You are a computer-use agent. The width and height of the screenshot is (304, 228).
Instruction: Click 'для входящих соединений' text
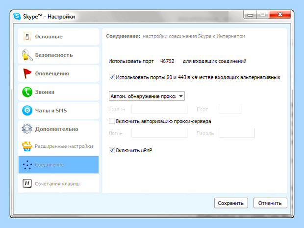215,61
